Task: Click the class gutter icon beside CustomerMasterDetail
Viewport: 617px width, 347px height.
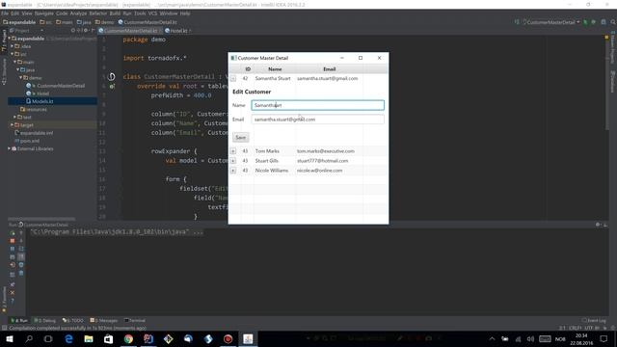Action: click(112, 77)
